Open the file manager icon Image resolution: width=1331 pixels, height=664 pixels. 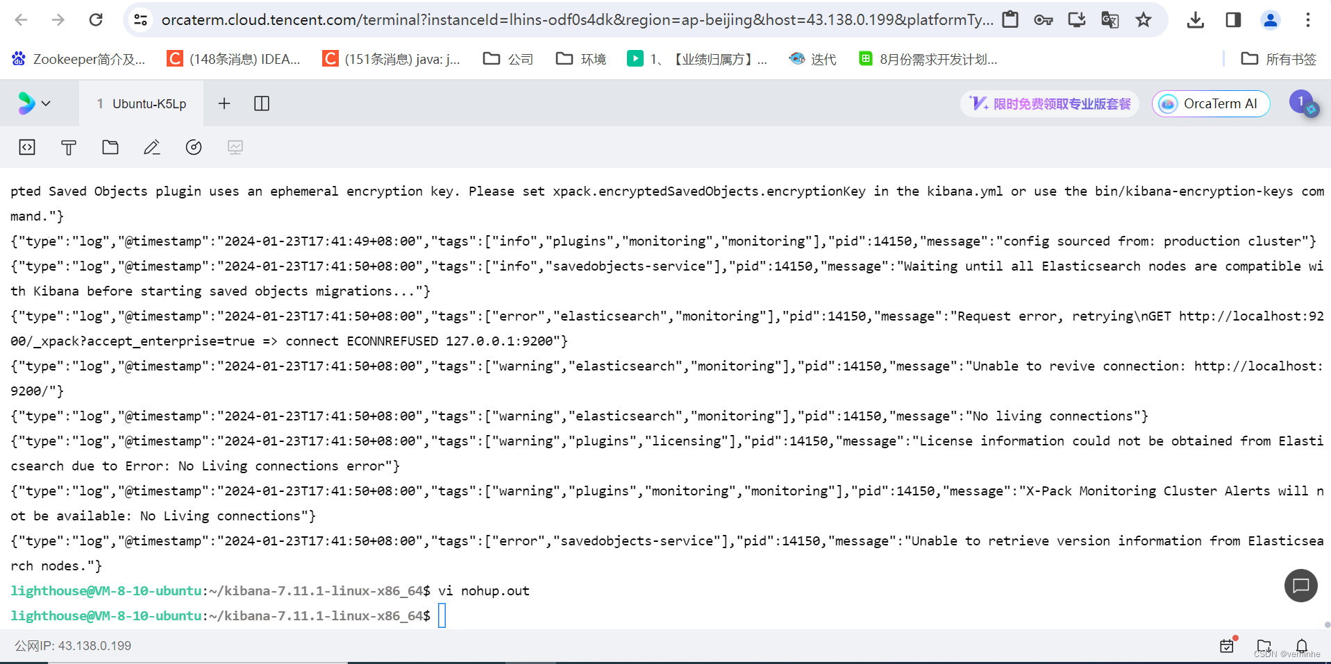pos(110,147)
